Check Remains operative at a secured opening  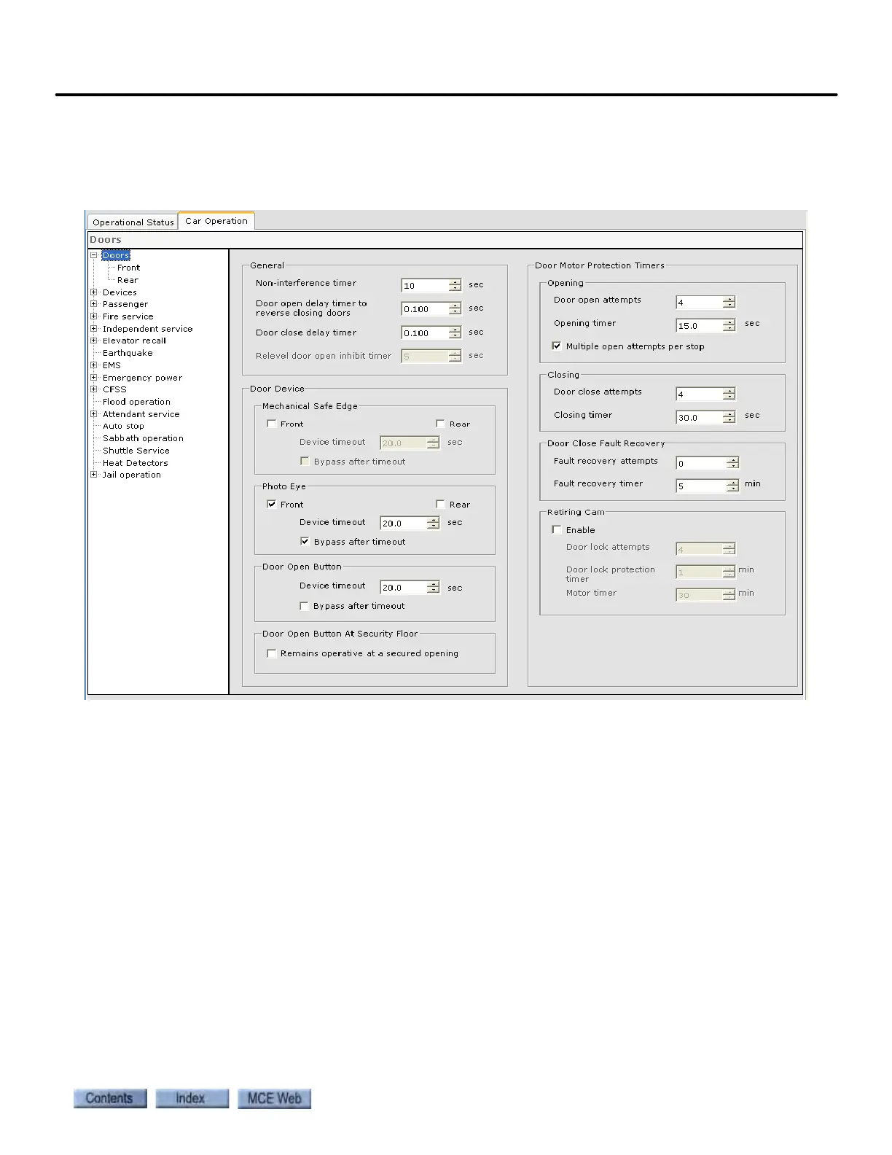pyautogui.click(x=272, y=653)
